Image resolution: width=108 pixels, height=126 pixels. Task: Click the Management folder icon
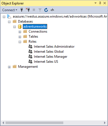(14, 67)
